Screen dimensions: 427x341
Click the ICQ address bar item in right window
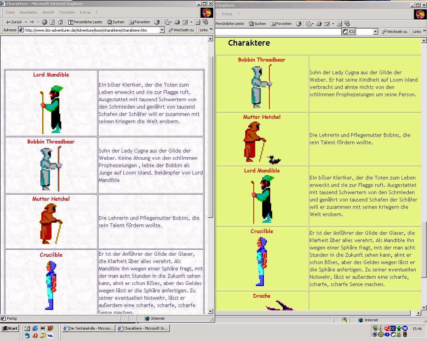(x=349, y=32)
